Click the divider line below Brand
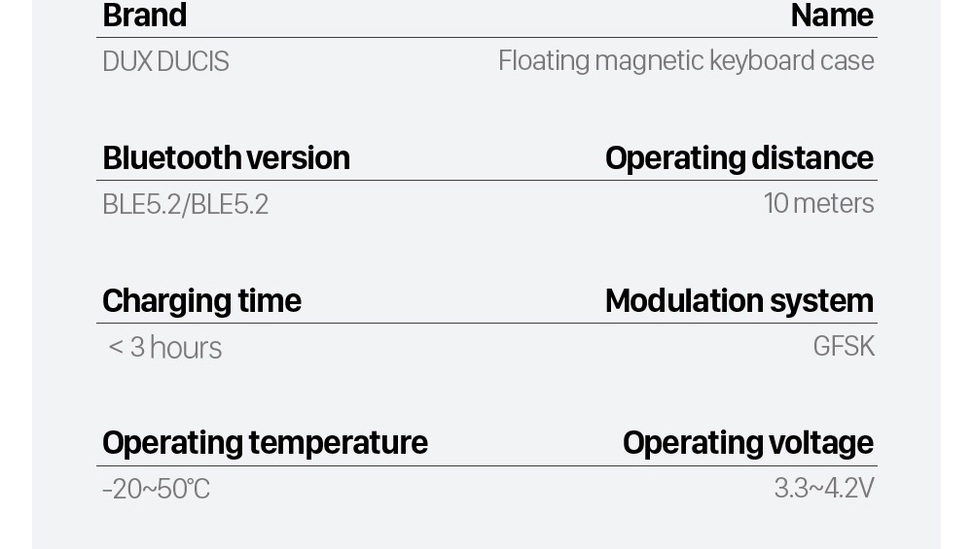This screenshot has height=549, width=973. (x=486, y=38)
